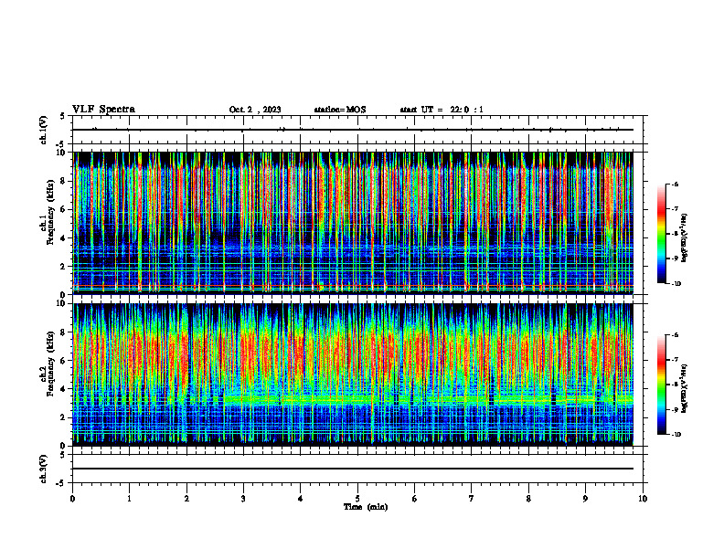Click the "8" kHz tick on ch.1 frequency axis
Viewport: 724px width, 559px height.
64,181
